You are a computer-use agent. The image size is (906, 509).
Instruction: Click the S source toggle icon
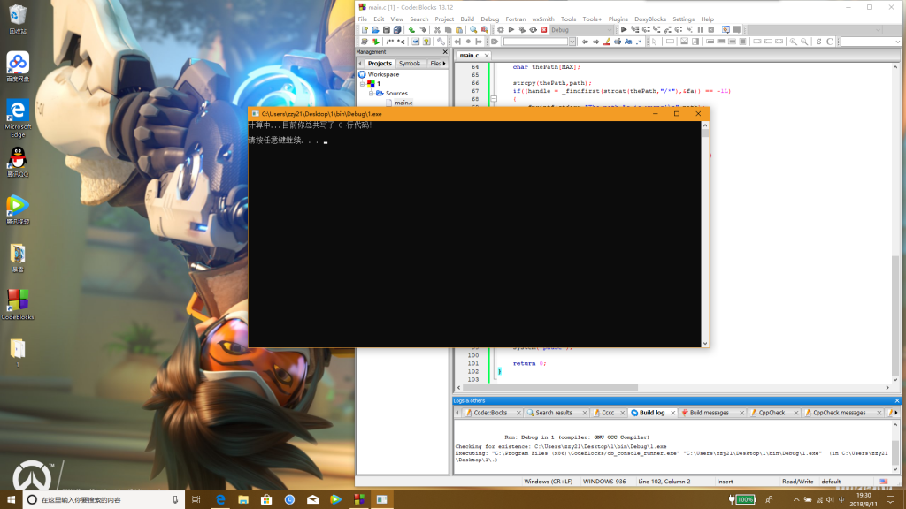[x=818, y=42]
